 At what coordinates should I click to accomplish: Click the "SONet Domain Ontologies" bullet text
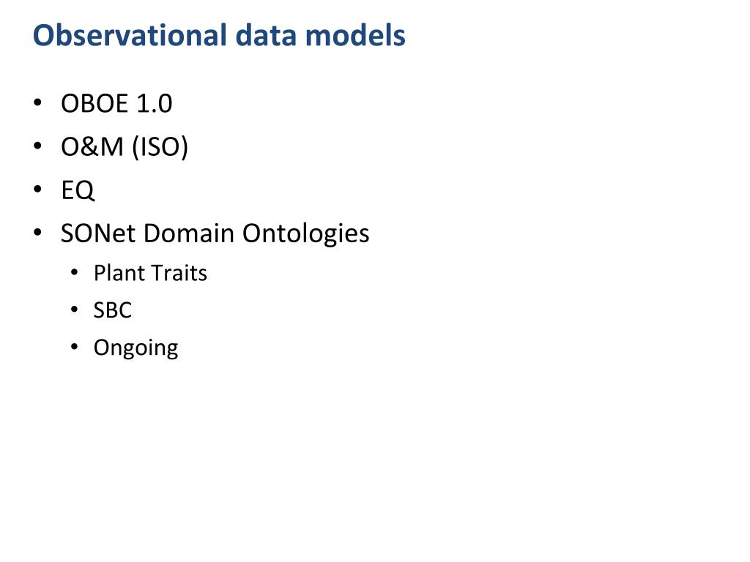click(x=215, y=233)
